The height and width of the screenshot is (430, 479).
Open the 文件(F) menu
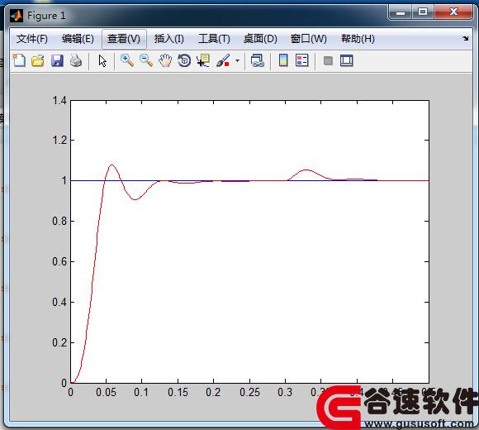32,39
